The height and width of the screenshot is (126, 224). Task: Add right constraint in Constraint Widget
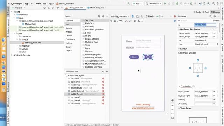[205, 68]
